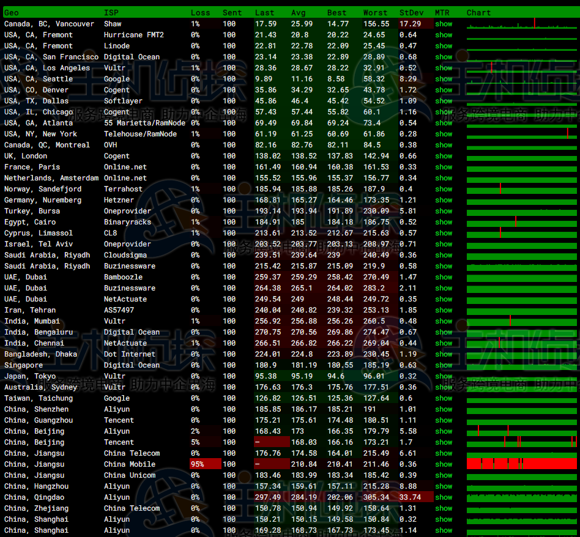Open show link for Taiwan, Taichung
This screenshot has height=537, width=580.
point(444,398)
